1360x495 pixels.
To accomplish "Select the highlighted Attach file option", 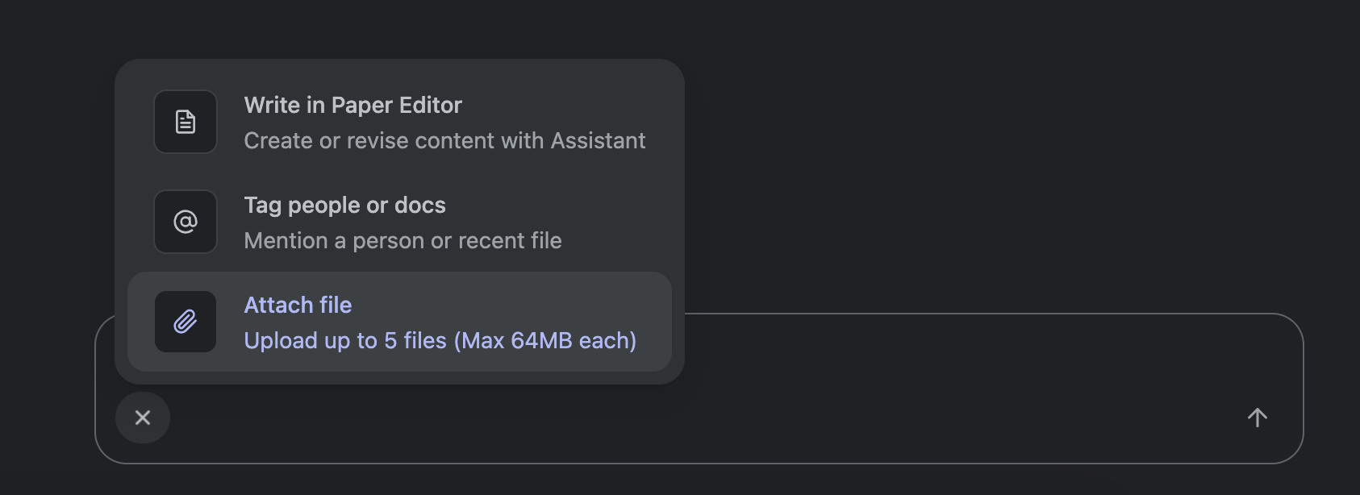I will click(x=400, y=322).
